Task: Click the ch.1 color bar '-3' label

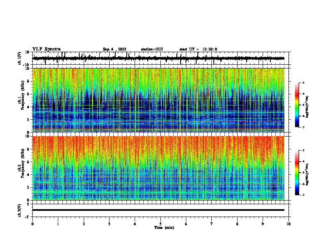Action: pos(302,82)
